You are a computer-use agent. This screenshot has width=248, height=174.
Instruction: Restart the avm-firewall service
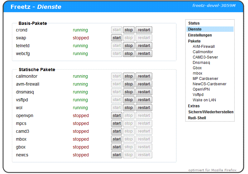point(144,84)
